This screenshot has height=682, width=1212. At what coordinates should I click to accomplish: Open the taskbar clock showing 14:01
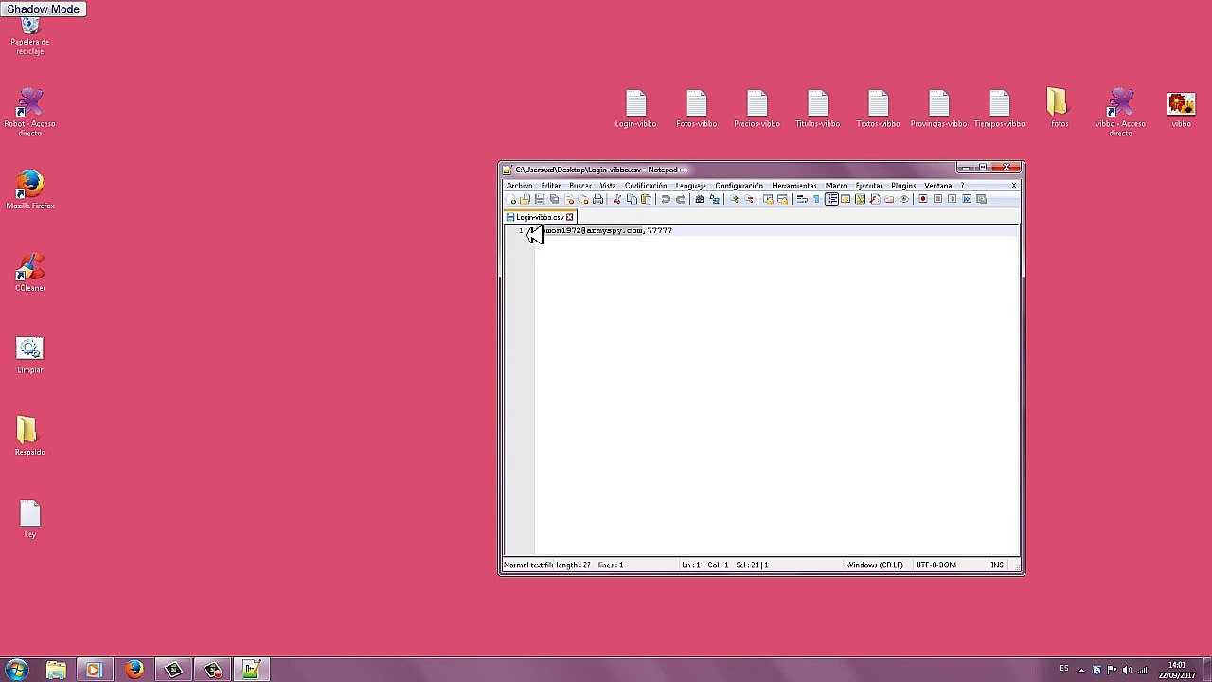[1177, 671]
